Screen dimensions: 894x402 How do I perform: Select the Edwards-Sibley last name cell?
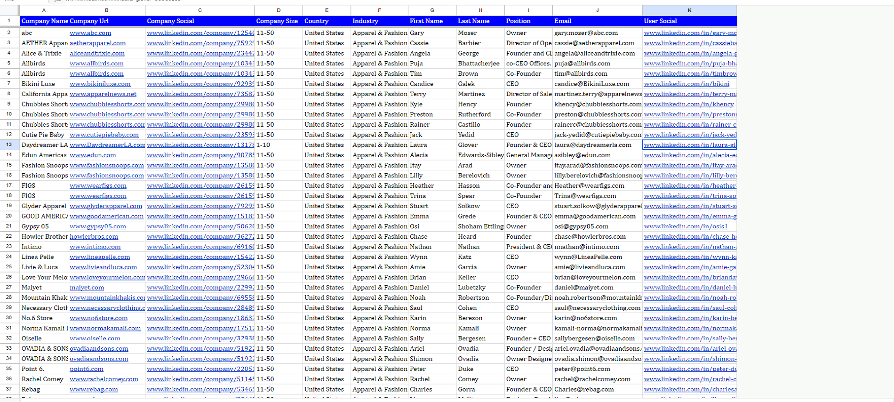click(x=480, y=155)
